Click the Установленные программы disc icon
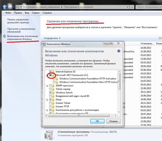Viewport: 162px width, 141px height. [49, 135]
